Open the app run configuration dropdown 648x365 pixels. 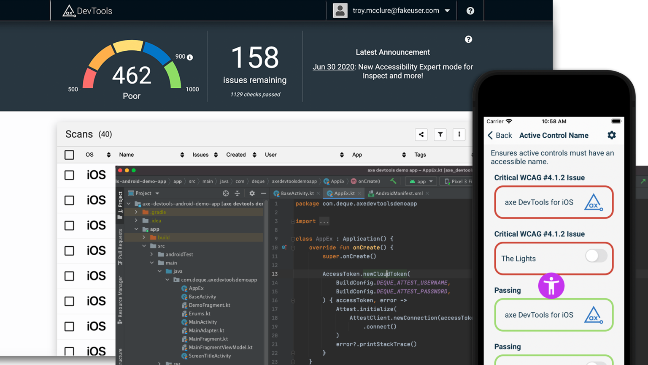pyautogui.click(x=421, y=181)
